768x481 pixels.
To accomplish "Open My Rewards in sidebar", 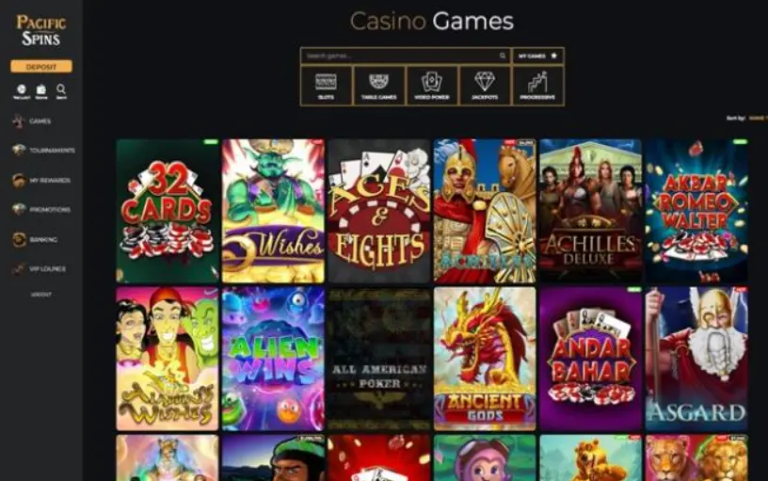I will (41, 180).
